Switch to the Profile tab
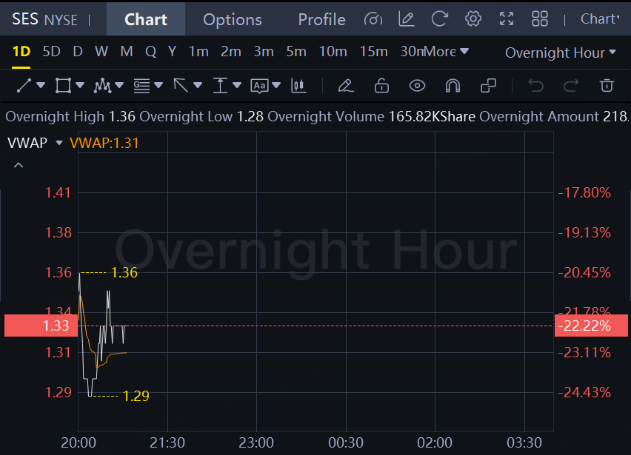This screenshot has width=631, height=455. click(321, 19)
